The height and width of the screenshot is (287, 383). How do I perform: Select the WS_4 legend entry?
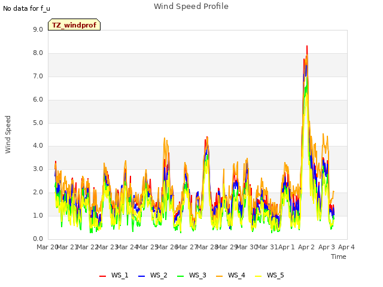[x=230, y=275]
